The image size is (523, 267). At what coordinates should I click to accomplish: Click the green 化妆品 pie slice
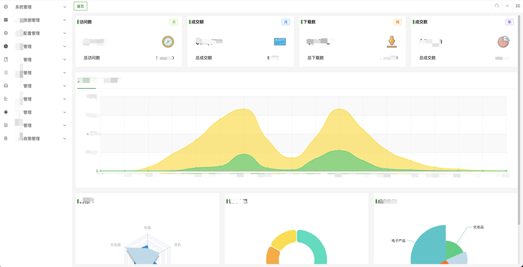(454, 249)
